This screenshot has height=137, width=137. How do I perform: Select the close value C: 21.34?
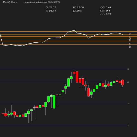point(51,11)
